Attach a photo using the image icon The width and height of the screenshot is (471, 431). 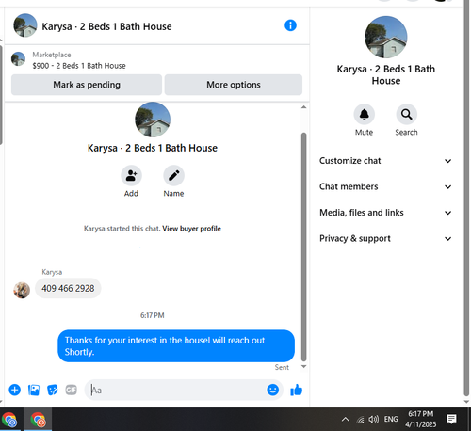[34, 390]
